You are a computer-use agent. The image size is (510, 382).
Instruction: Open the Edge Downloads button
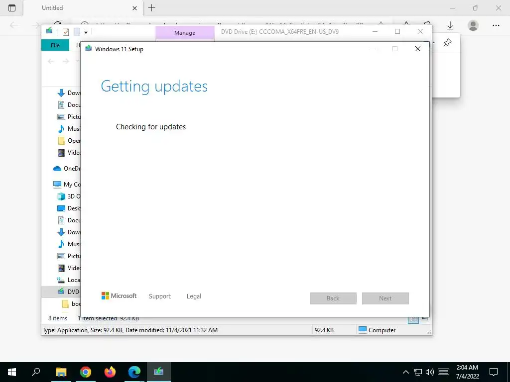[x=450, y=25]
